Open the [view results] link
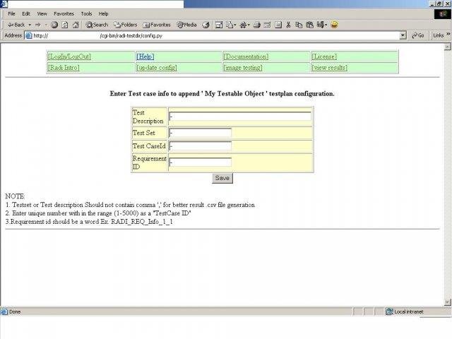 point(329,68)
